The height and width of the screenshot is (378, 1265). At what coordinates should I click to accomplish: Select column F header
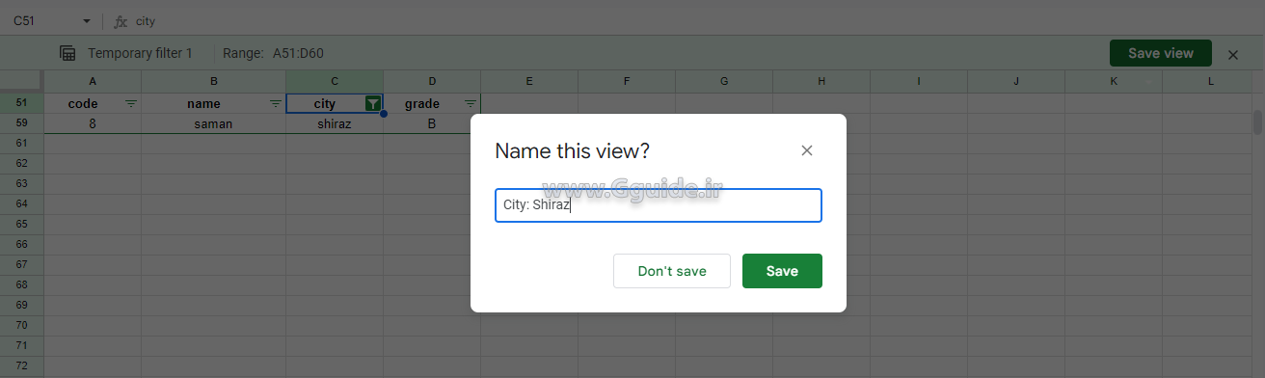coord(627,82)
